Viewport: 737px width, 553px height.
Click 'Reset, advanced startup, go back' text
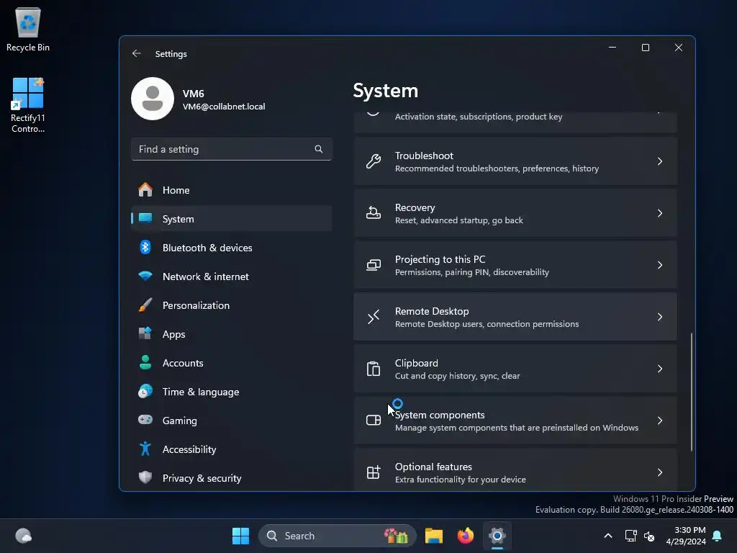click(x=458, y=220)
